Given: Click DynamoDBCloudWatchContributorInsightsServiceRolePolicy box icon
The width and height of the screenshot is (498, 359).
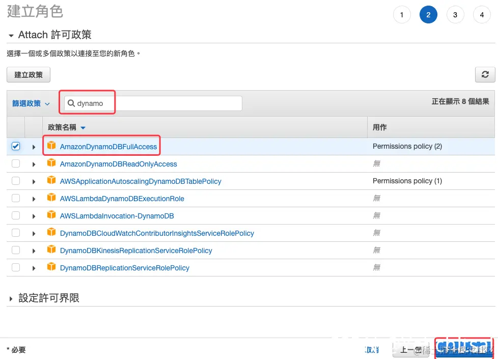Looking at the screenshot, I should 51,232.
